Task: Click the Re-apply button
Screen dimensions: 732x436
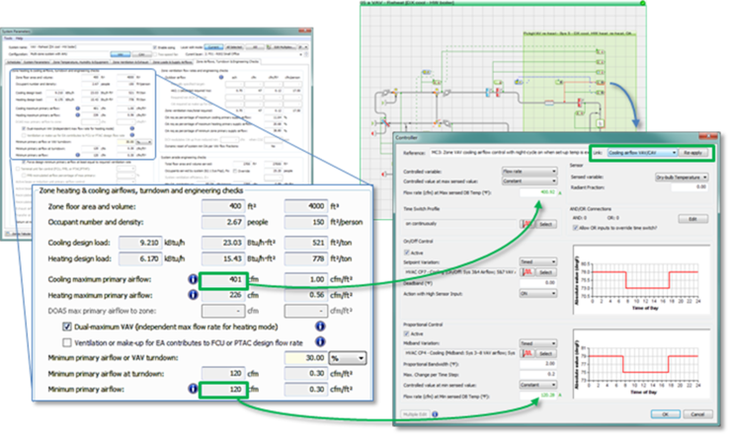Action: [x=691, y=153]
